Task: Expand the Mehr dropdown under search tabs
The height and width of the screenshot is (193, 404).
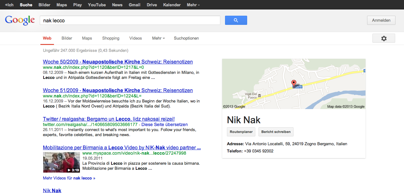Action: [158, 38]
